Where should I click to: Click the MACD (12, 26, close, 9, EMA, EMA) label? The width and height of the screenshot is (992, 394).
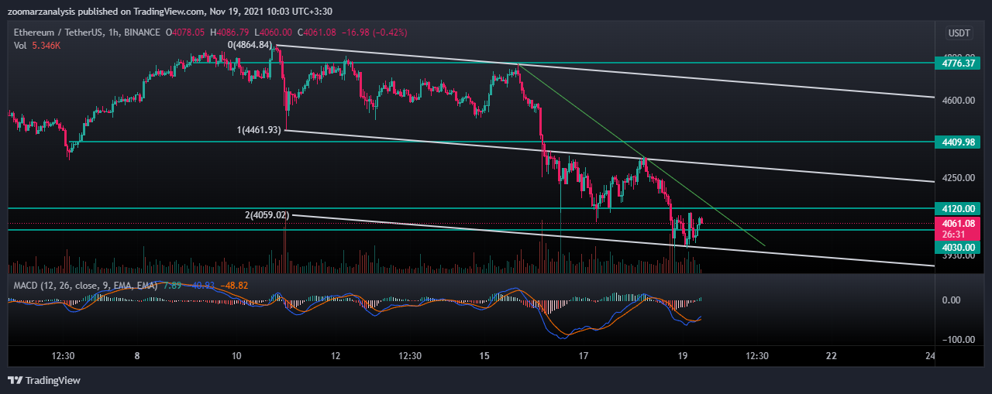pyautogui.click(x=85, y=286)
